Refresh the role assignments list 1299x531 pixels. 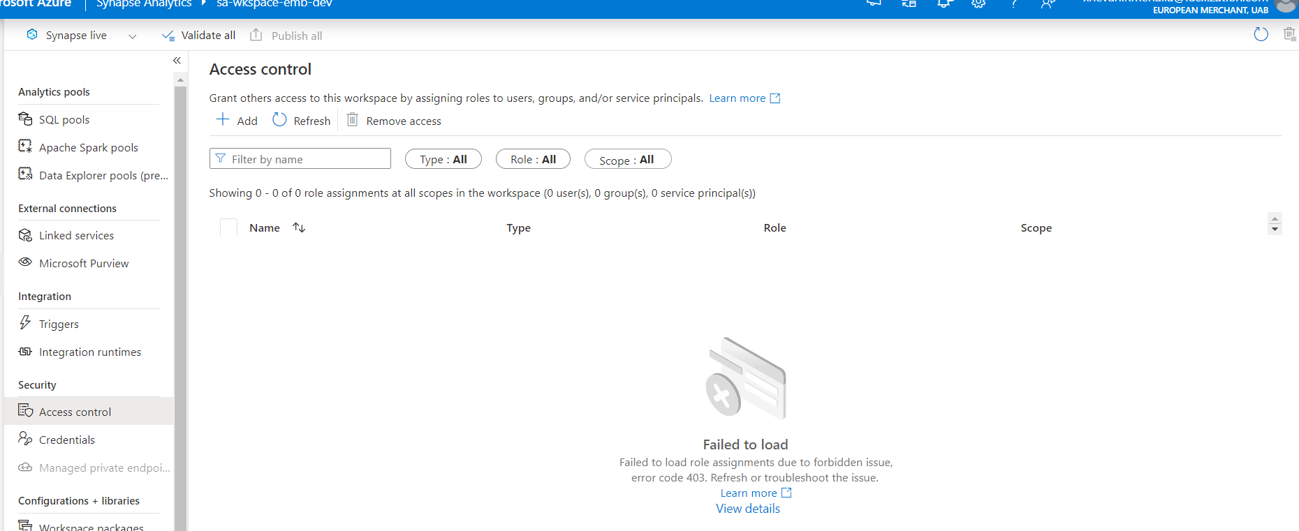[x=302, y=120]
